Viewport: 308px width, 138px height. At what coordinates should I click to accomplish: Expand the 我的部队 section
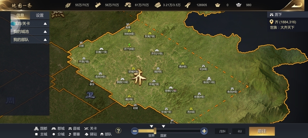coord(30,39)
